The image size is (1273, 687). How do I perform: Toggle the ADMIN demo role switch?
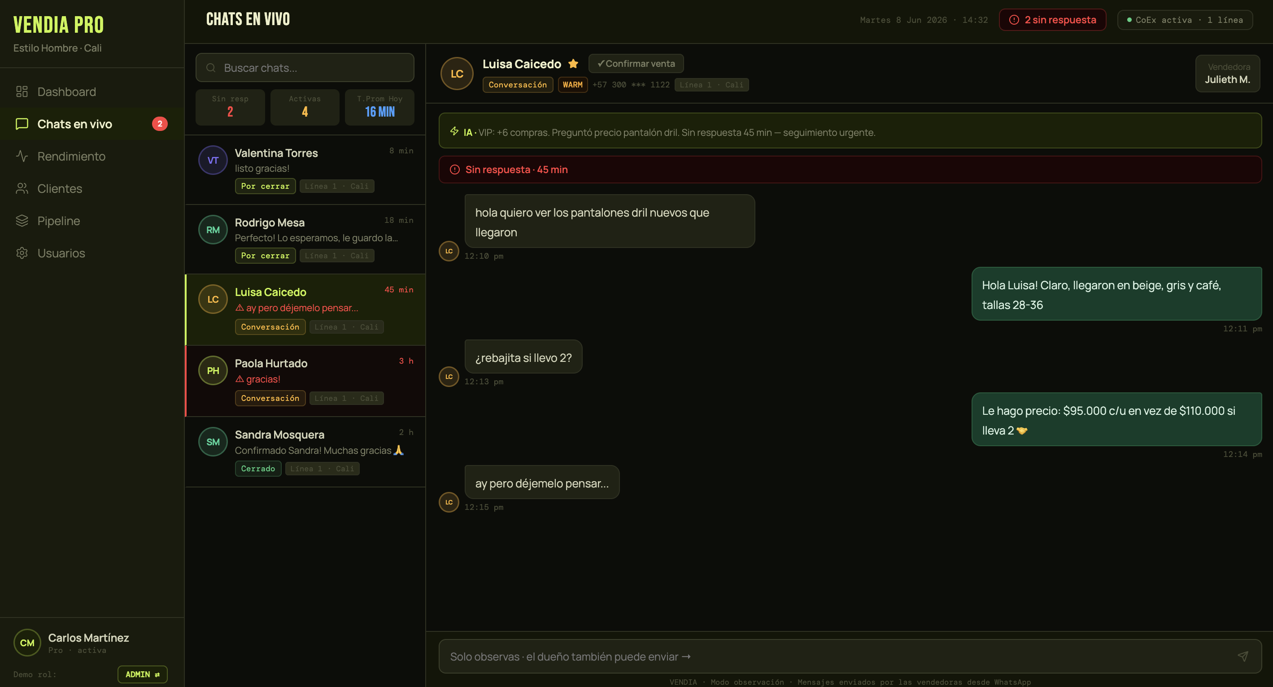(142, 674)
